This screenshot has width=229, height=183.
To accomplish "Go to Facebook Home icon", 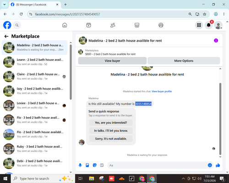I will 65,25.
